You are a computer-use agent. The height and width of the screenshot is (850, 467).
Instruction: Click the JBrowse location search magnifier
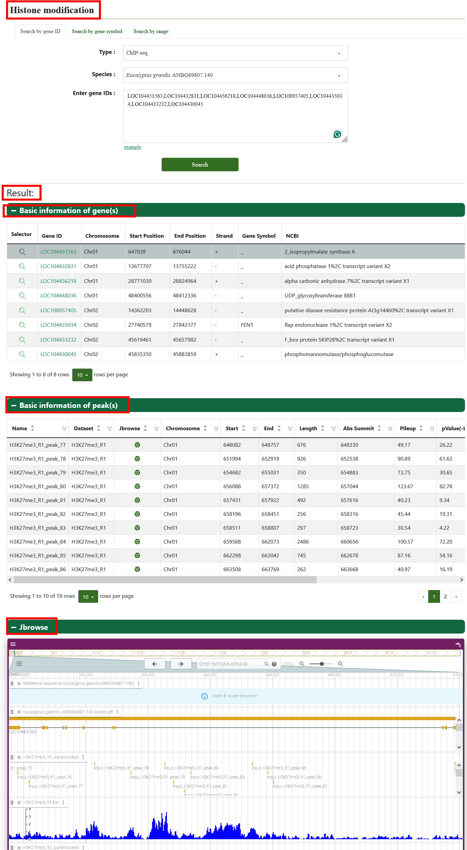pyautogui.click(x=267, y=664)
